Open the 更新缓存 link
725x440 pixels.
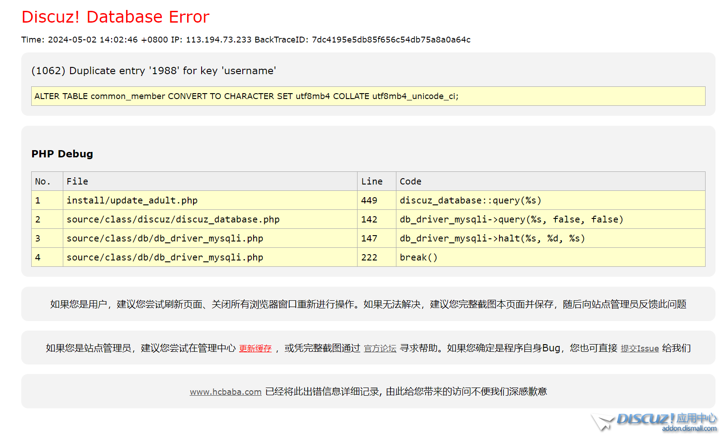pos(255,348)
